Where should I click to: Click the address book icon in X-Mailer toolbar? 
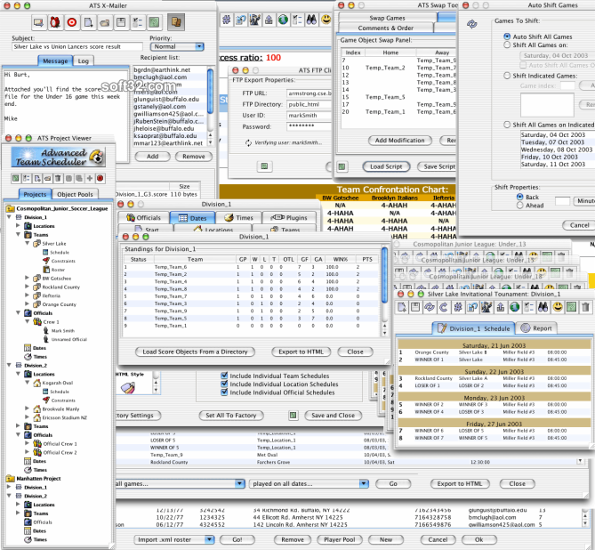tap(176, 22)
